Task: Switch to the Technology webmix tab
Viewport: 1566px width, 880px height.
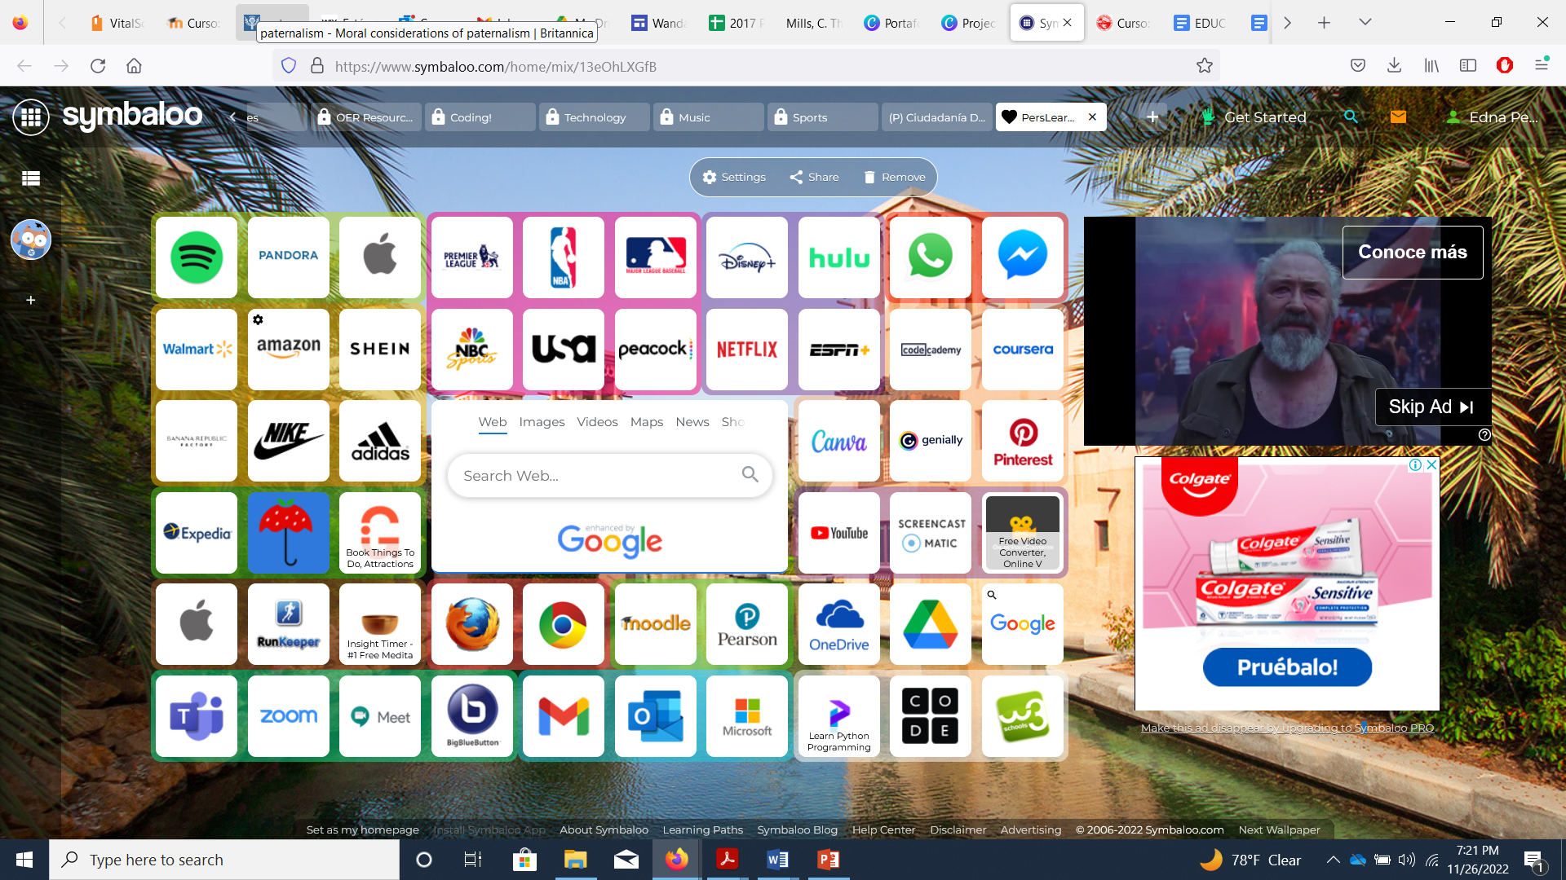Action: 594,117
